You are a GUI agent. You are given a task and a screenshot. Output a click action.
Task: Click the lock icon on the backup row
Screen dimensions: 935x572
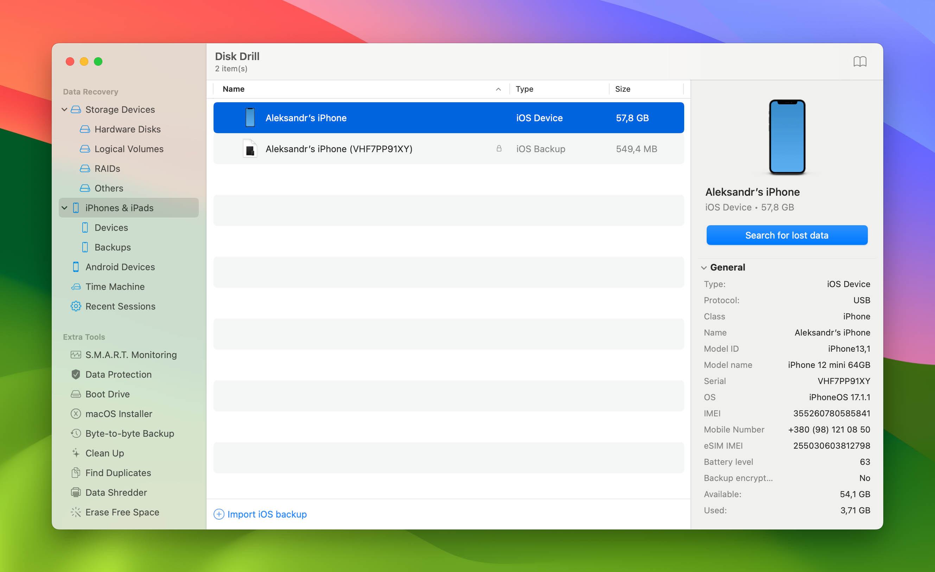point(499,149)
